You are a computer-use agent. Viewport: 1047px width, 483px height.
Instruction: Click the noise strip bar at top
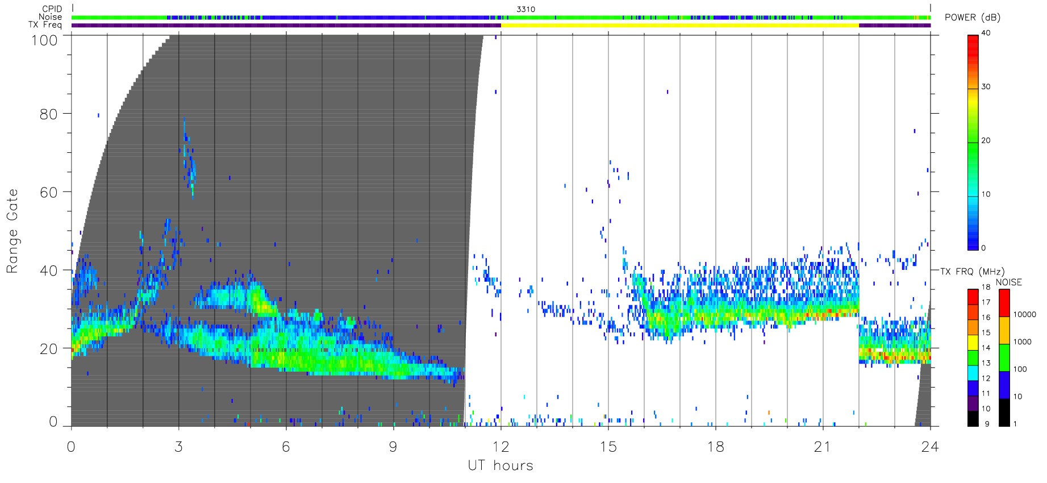(x=501, y=18)
